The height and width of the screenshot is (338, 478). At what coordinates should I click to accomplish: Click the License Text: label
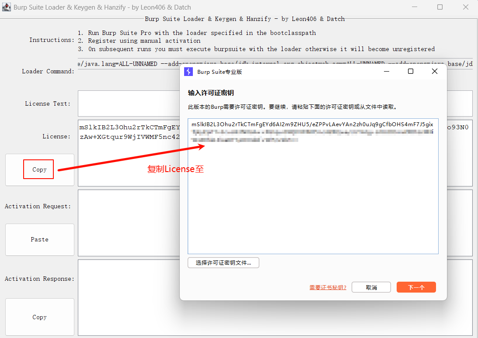tap(48, 103)
